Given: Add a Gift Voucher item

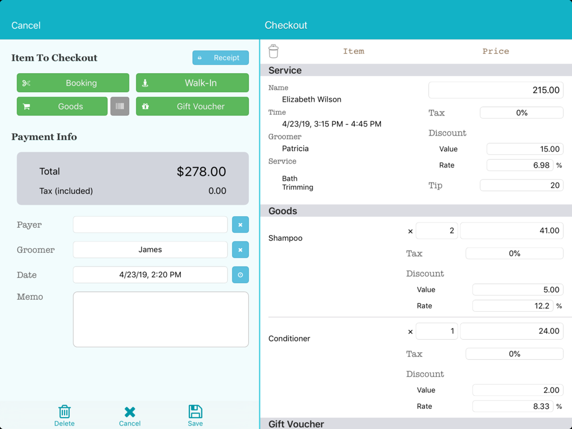Looking at the screenshot, I should click(x=192, y=106).
